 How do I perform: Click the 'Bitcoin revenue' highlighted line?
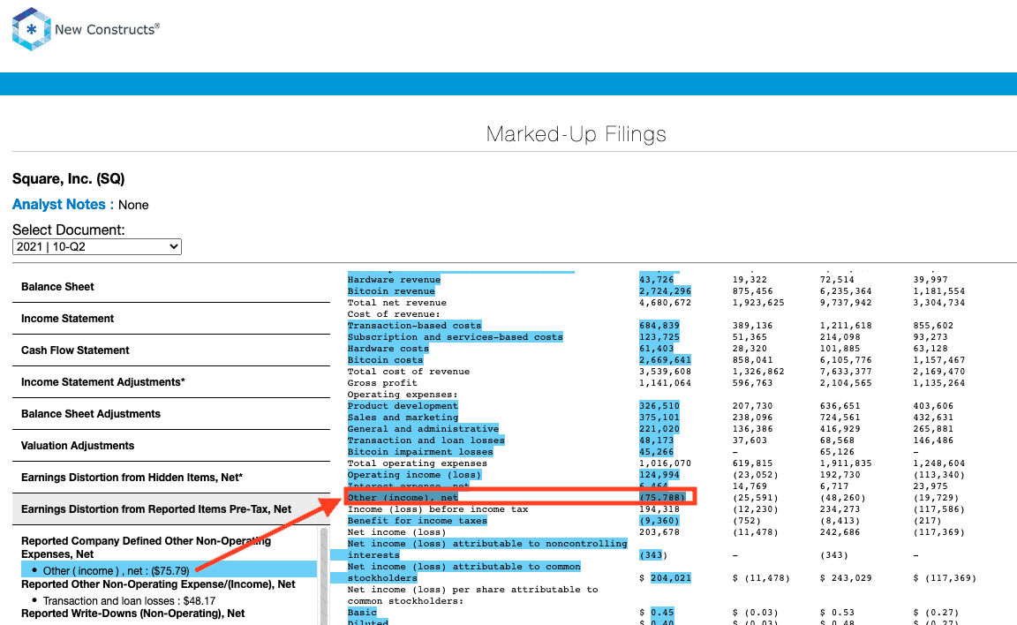(391, 291)
